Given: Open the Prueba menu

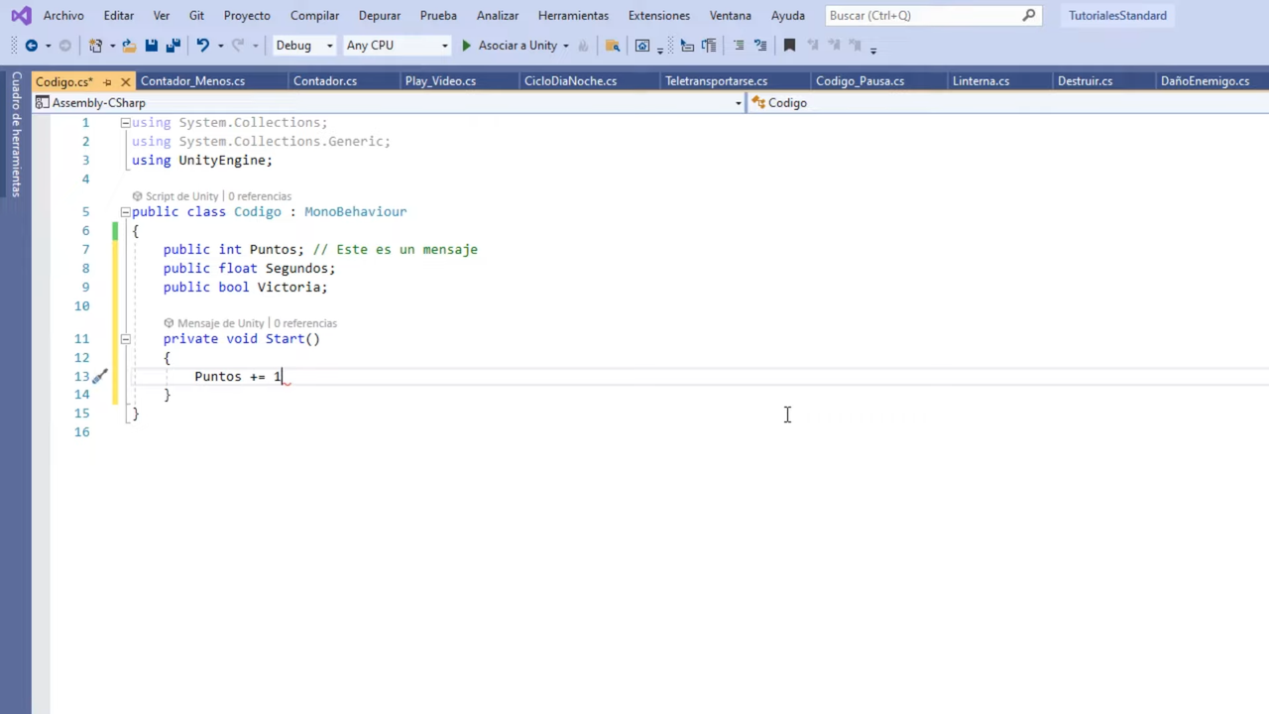Looking at the screenshot, I should [x=438, y=15].
